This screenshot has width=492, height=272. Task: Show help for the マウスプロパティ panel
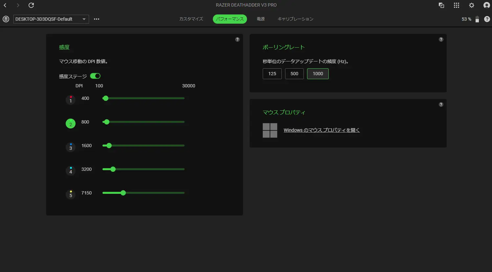coord(441,104)
